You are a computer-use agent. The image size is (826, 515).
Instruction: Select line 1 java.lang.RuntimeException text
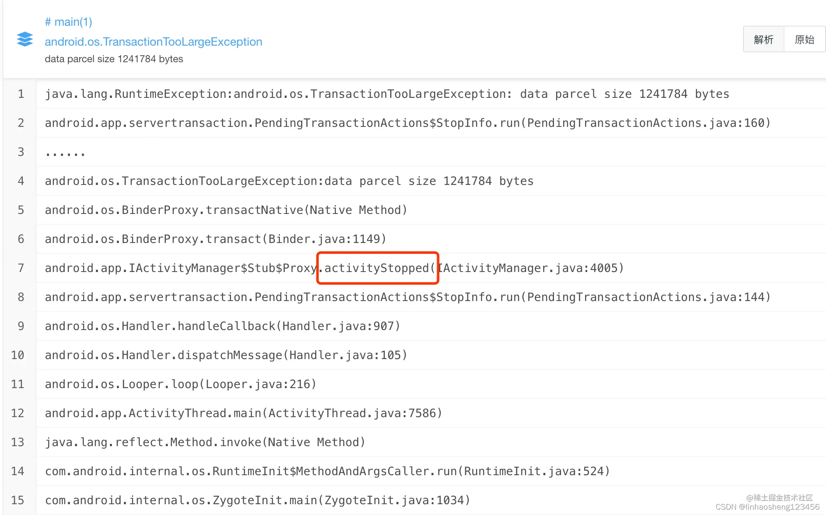pyautogui.click(x=387, y=94)
